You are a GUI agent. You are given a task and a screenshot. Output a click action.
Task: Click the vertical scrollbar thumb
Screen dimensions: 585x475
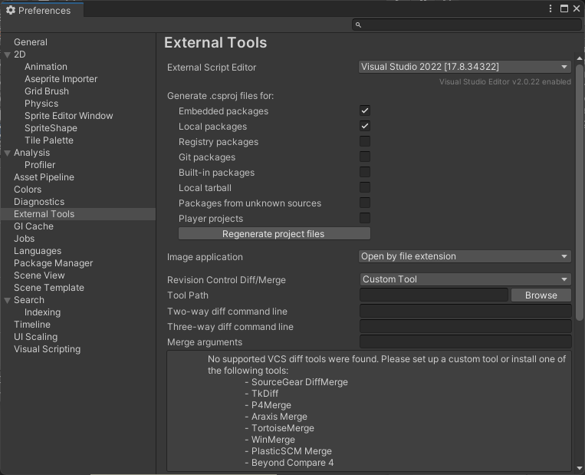[x=579, y=193]
